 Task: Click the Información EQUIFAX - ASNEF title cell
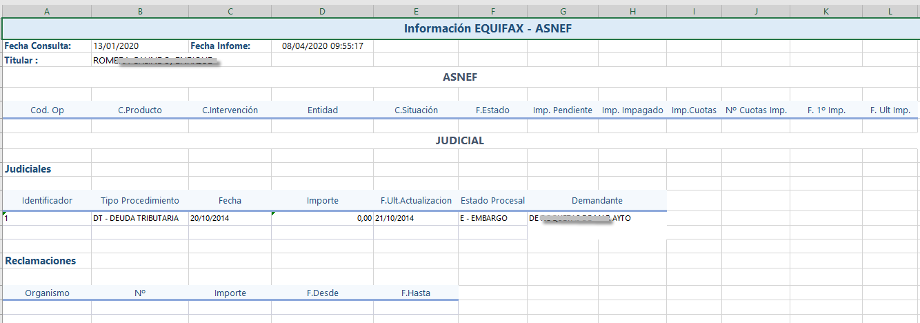[x=488, y=28]
